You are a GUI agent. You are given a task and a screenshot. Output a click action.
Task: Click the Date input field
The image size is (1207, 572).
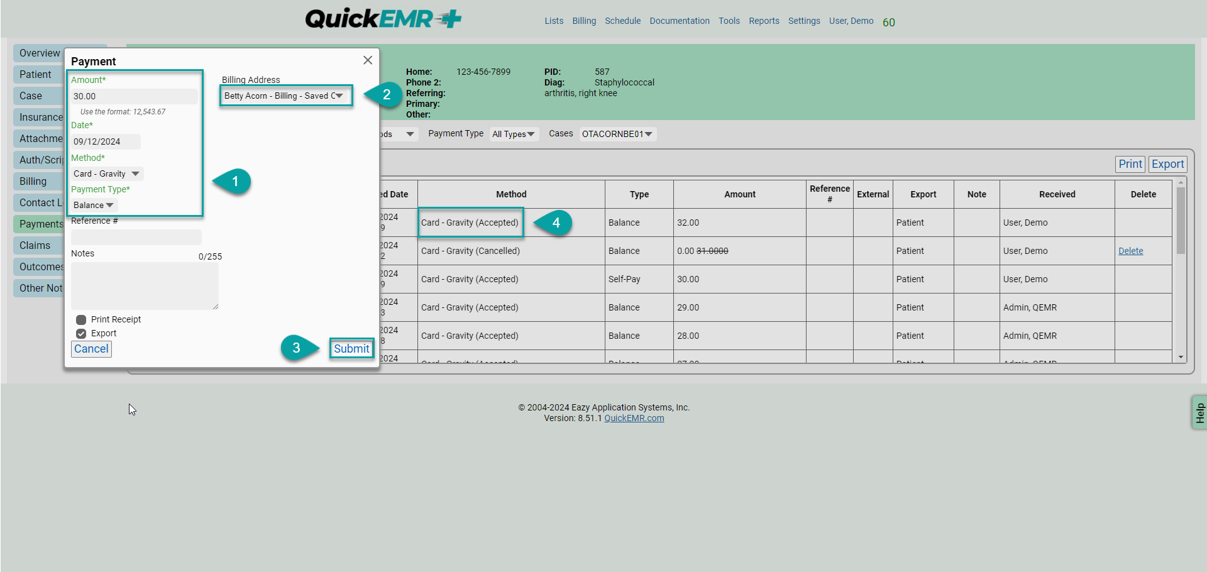[x=106, y=141]
